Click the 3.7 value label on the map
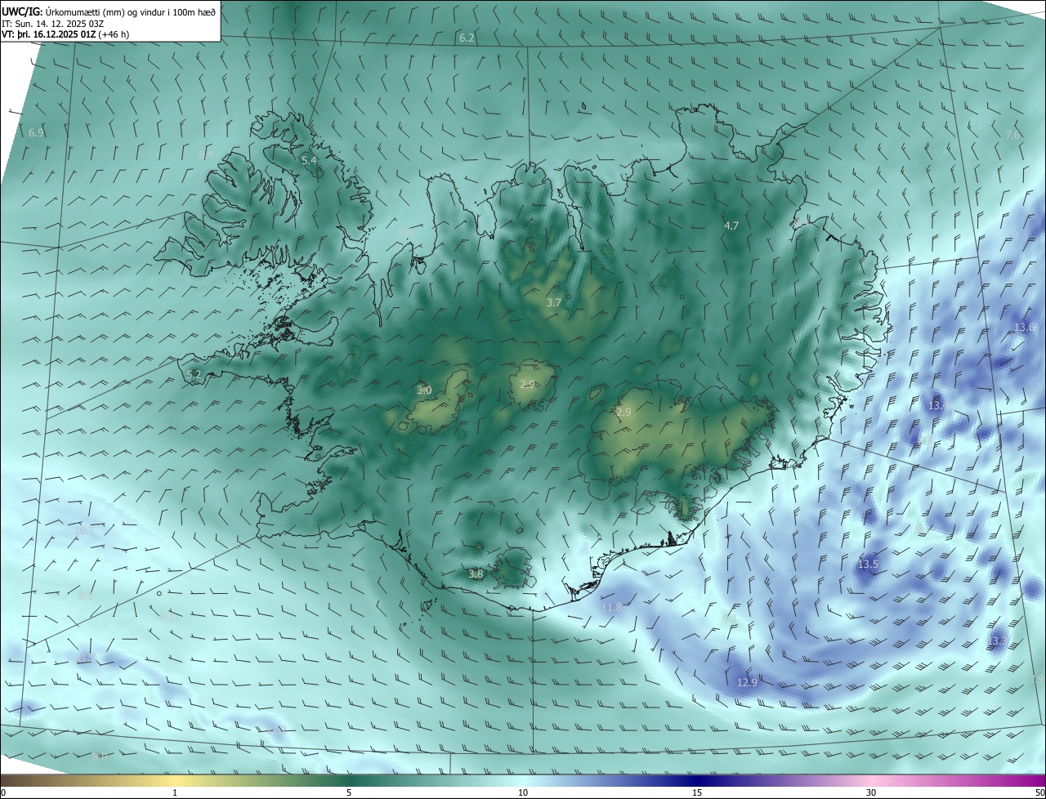The height and width of the screenshot is (799, 1046). point(553,302)
